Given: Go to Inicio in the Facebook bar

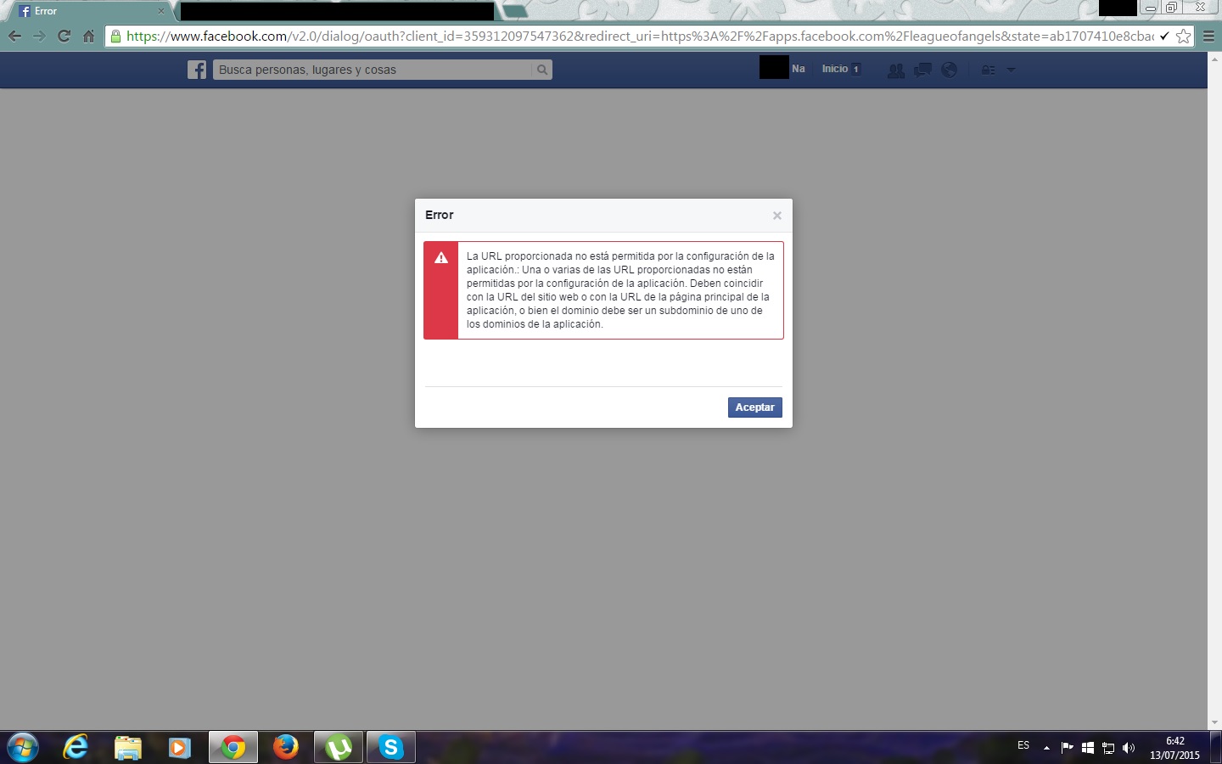Looking at the screenshot, I should (835, 69).
